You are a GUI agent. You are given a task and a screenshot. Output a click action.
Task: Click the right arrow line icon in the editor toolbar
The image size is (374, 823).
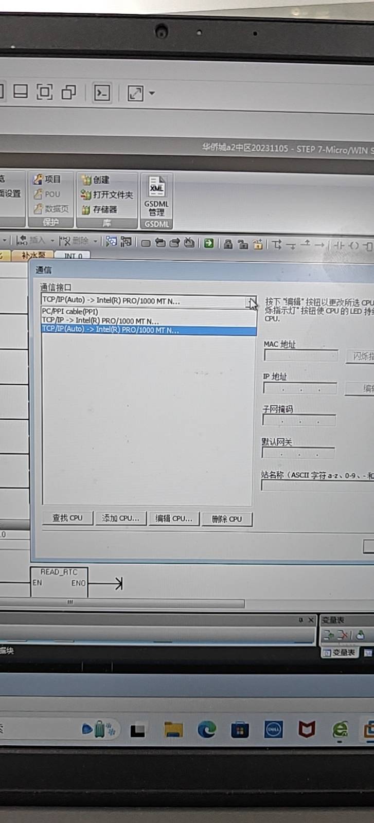point(319,245)
